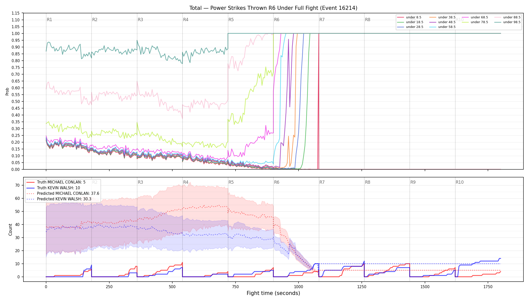The height and width of the screenshot is (302, 529).
Task: Click the R8 round marker in Count plot
Action: point(368,182)
